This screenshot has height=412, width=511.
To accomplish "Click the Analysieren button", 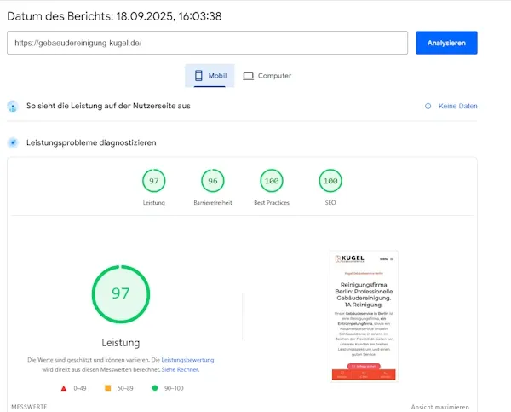I will point(446,43).
